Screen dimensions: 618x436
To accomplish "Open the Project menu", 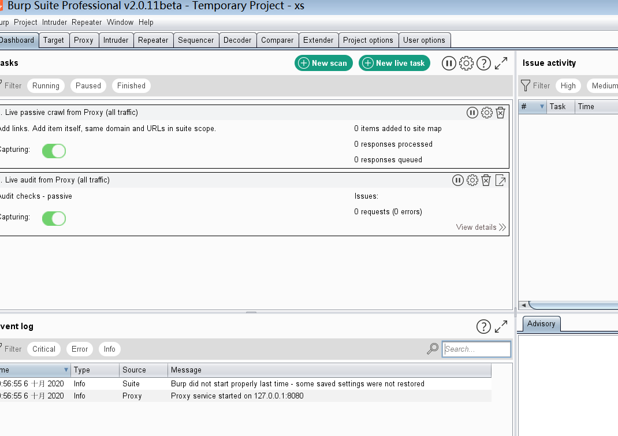I will point(25,22).
